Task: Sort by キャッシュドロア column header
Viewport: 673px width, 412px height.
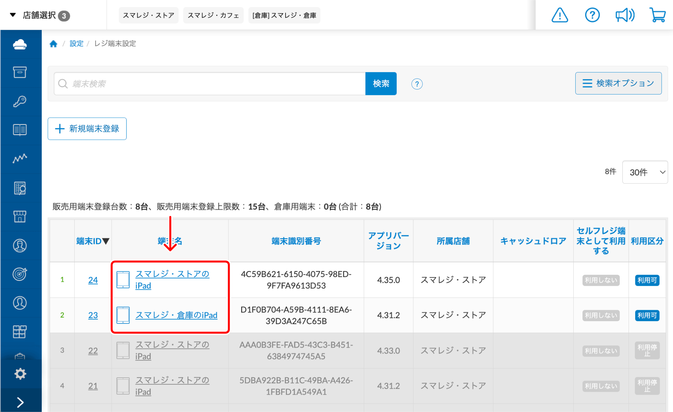Action: pos(533,241)
